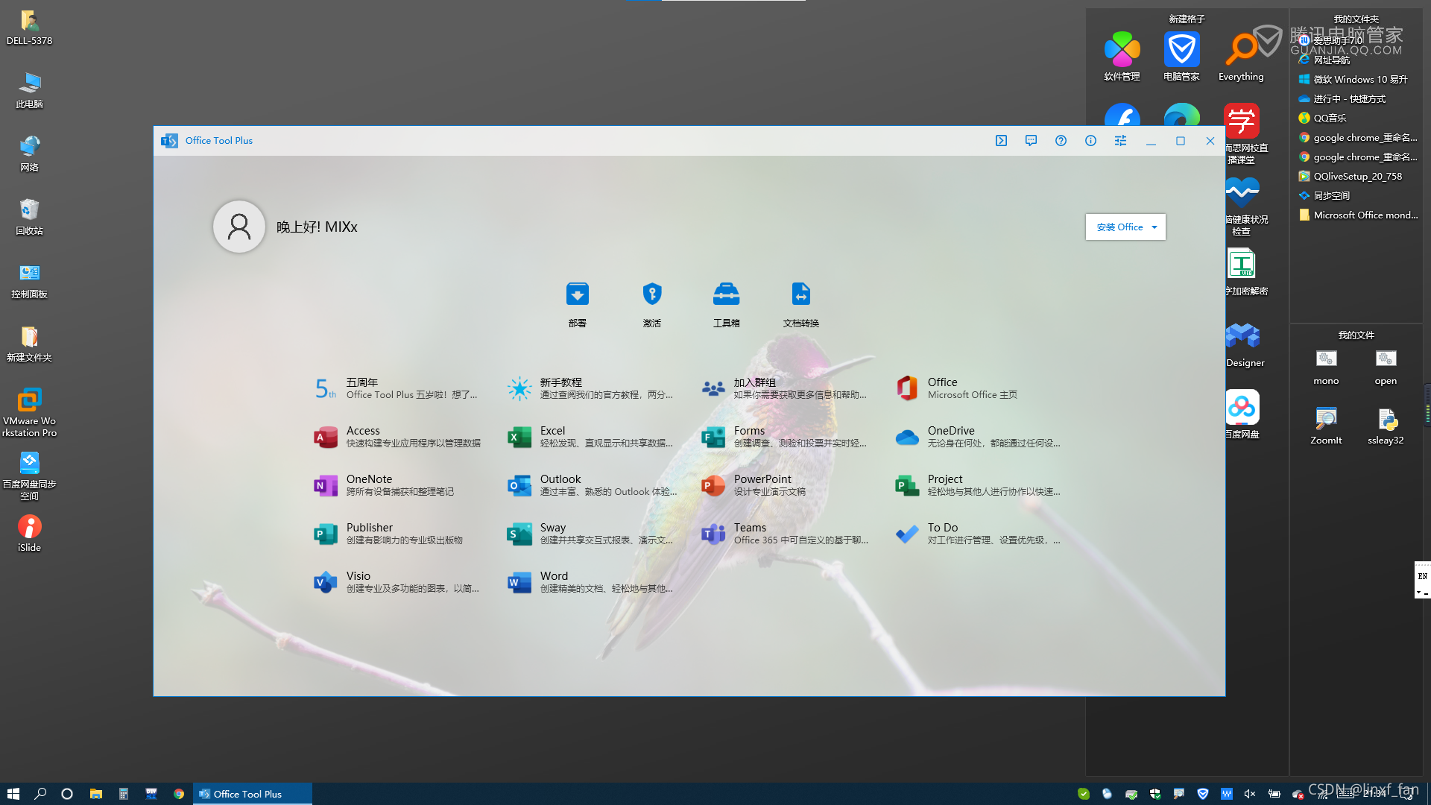This screenshot has height=805, width=1431.
Task: Open the Windows Start button
Action: 13,794
